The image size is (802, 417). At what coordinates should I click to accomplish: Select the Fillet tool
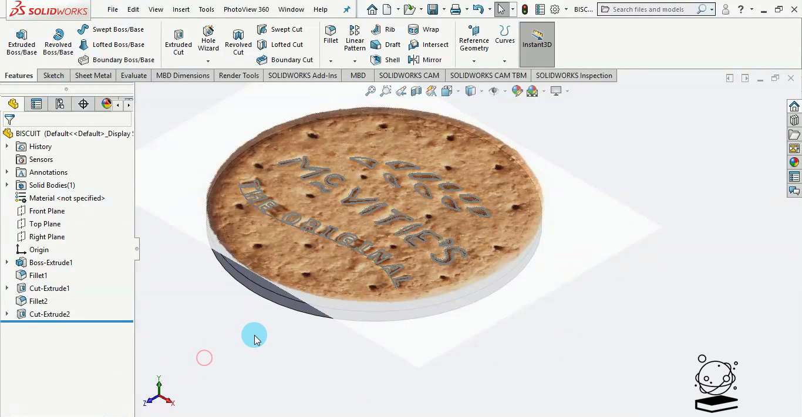point(331,35)
